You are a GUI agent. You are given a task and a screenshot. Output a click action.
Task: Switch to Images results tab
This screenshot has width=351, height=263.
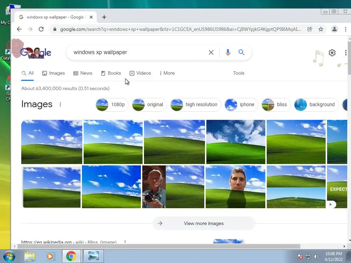[53, 73]
